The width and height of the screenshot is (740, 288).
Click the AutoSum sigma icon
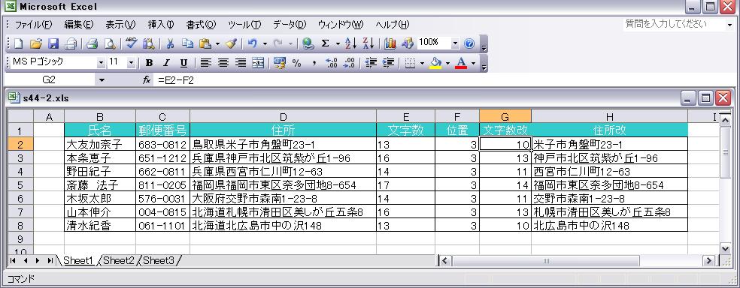pos(325,43)
